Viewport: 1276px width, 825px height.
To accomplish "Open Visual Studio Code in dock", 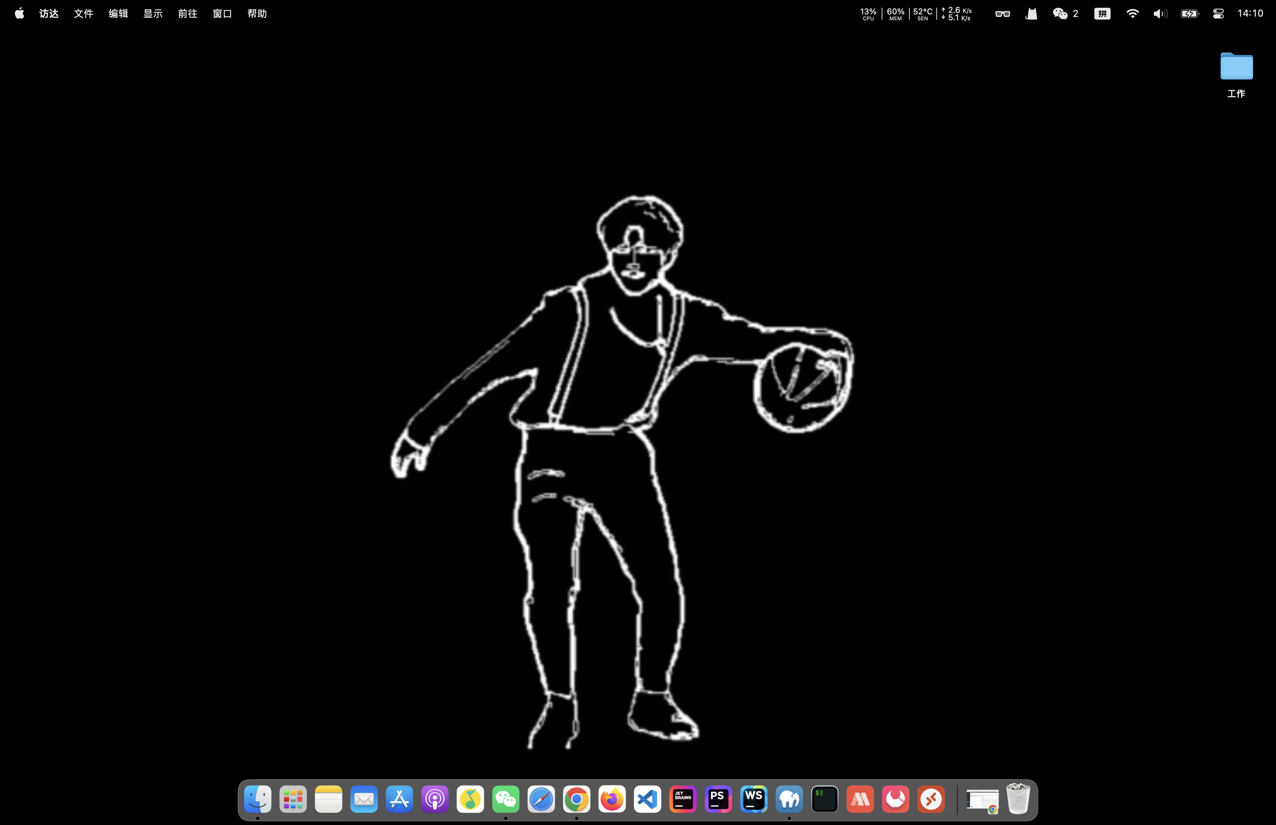I will pyautogui.click(x=647, y=799).
